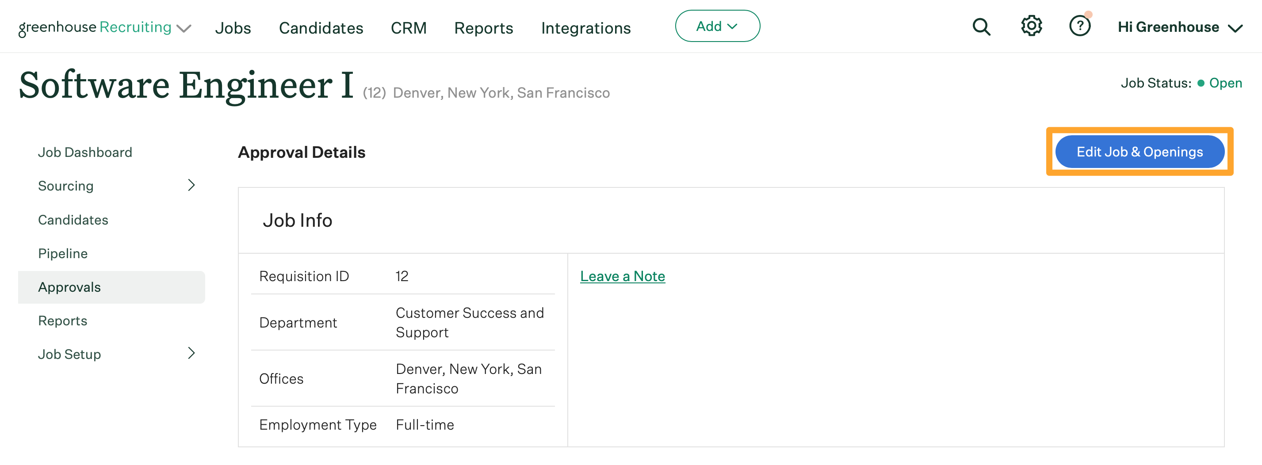This screenshot has height=465, width=1262.
Task: Open the search magnifier icon
Action: (x=981, y=27)
